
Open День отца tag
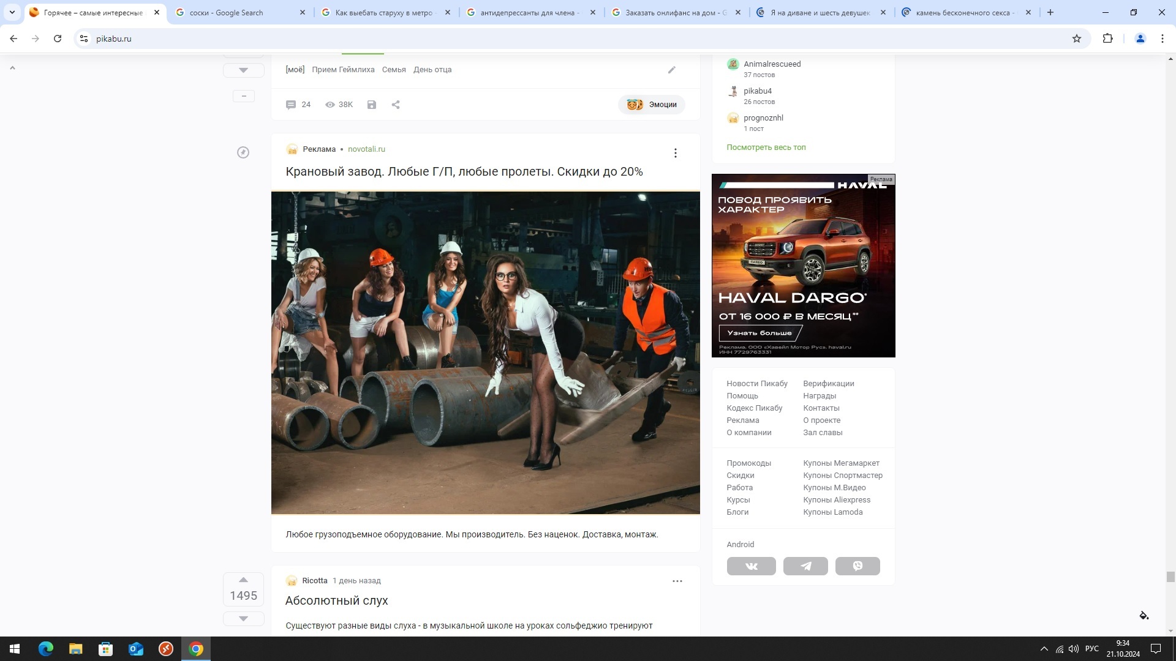(x=432, y=70)
